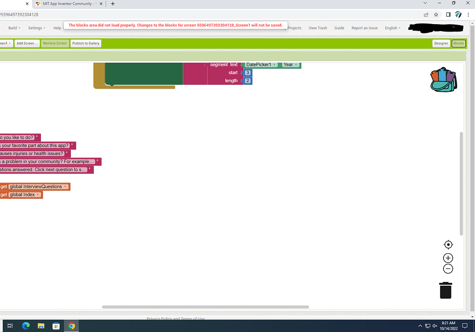Open the Build menu
This screenshot has width=475, height=332.
point(13,28)
